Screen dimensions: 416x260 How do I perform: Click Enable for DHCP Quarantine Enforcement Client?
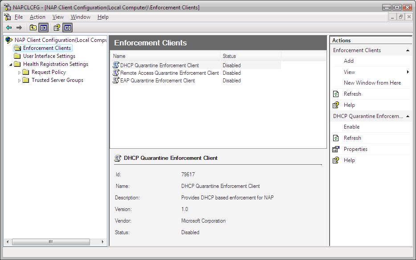pos(351,127)
